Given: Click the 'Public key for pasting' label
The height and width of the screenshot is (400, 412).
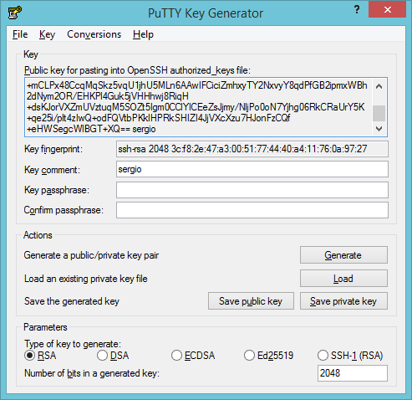Looking at the screenshot, I should coord(137,70).
